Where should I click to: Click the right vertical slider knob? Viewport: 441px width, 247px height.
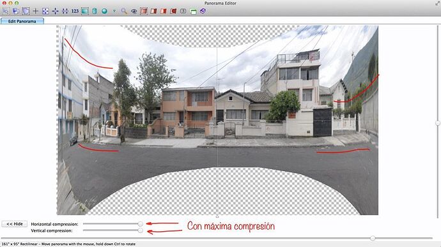[x=438, y=123]
